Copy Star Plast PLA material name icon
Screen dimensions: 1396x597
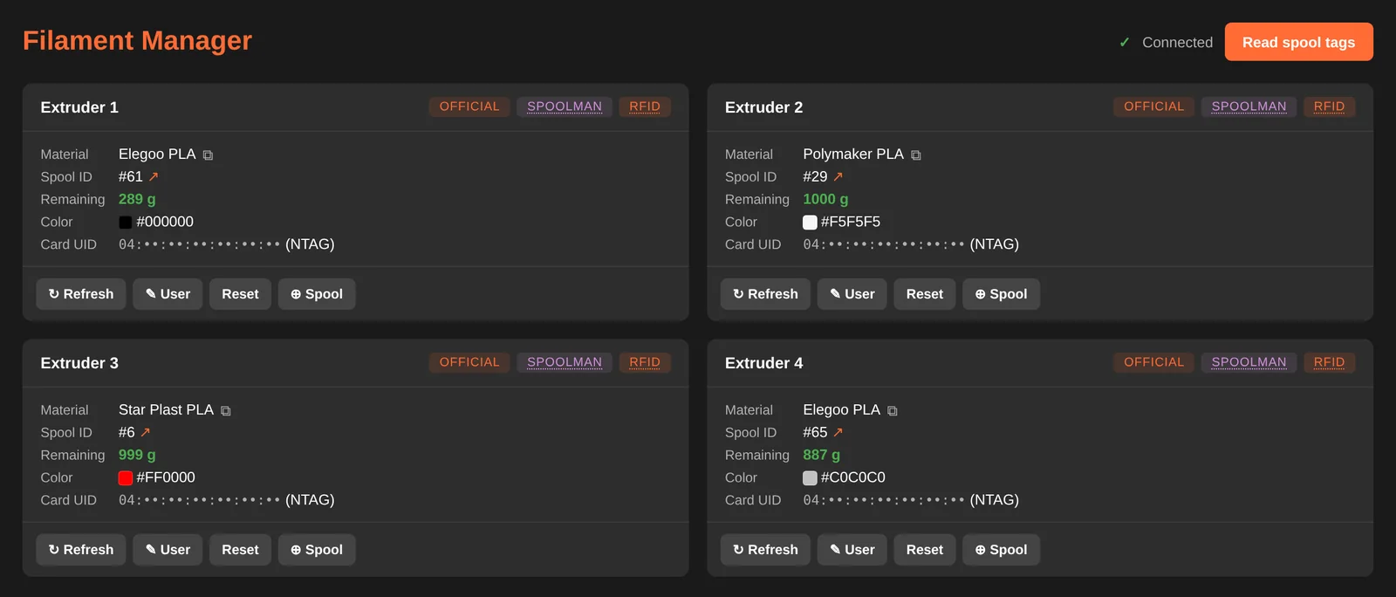(x=226, y=411)
